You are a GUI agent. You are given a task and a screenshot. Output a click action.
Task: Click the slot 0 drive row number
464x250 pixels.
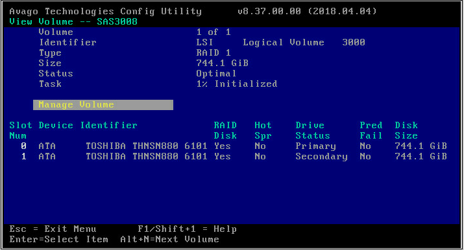click(x=23, y=146)
